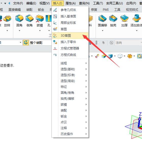Click the 抽壳 (shell) tool icon

click(x=113, y=18)
